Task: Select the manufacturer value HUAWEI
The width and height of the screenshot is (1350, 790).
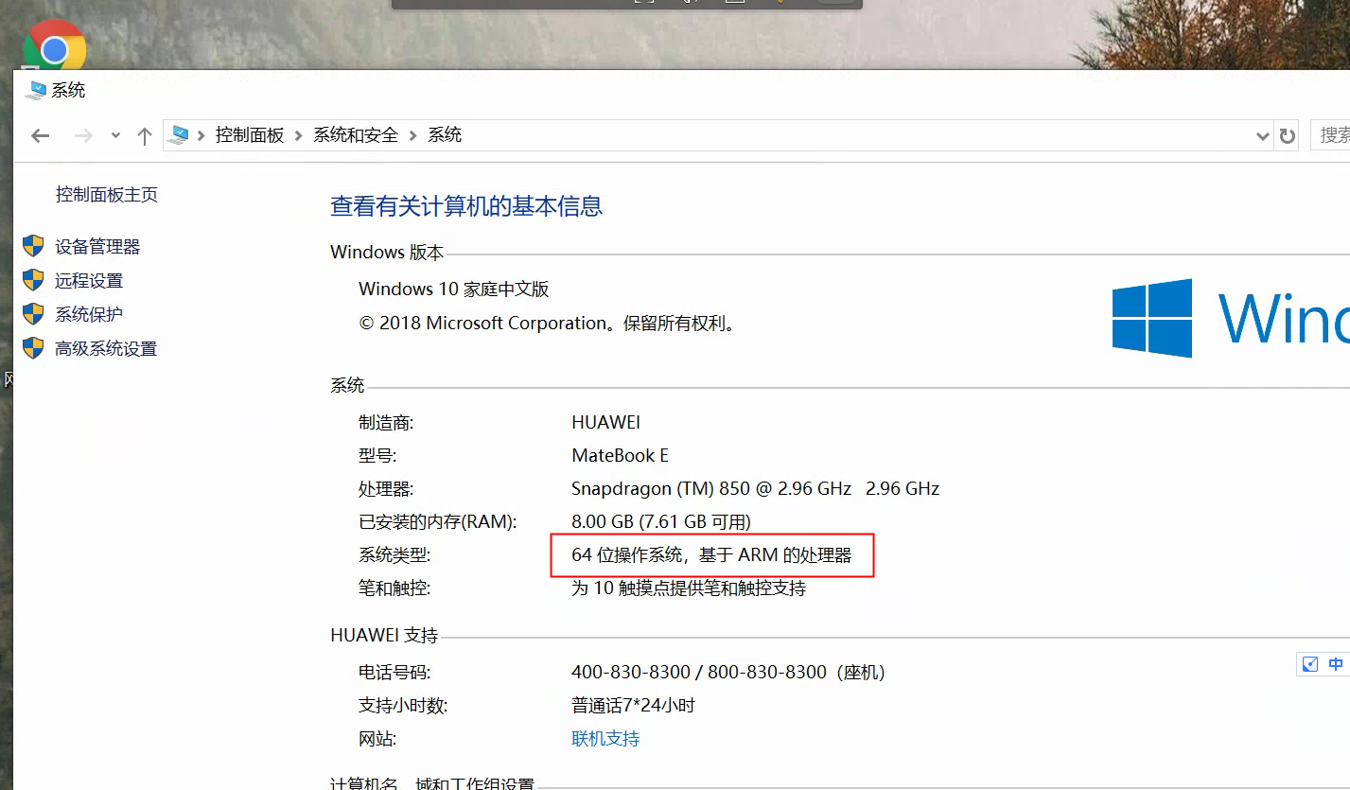Action: [x=606, y=423]
